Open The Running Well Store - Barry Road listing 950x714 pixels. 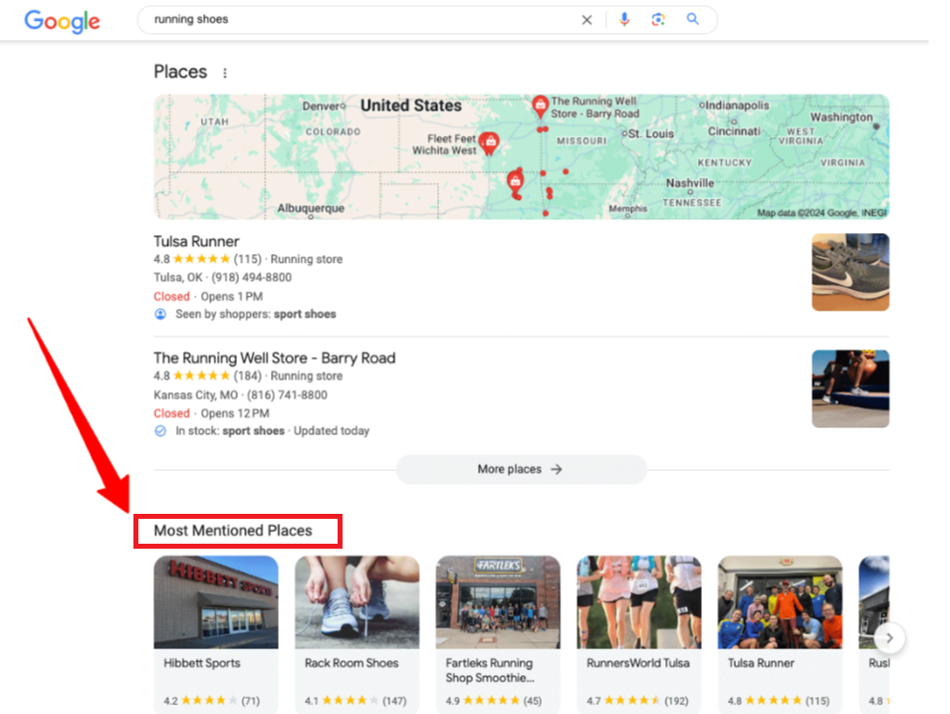[x=275, y=358]
